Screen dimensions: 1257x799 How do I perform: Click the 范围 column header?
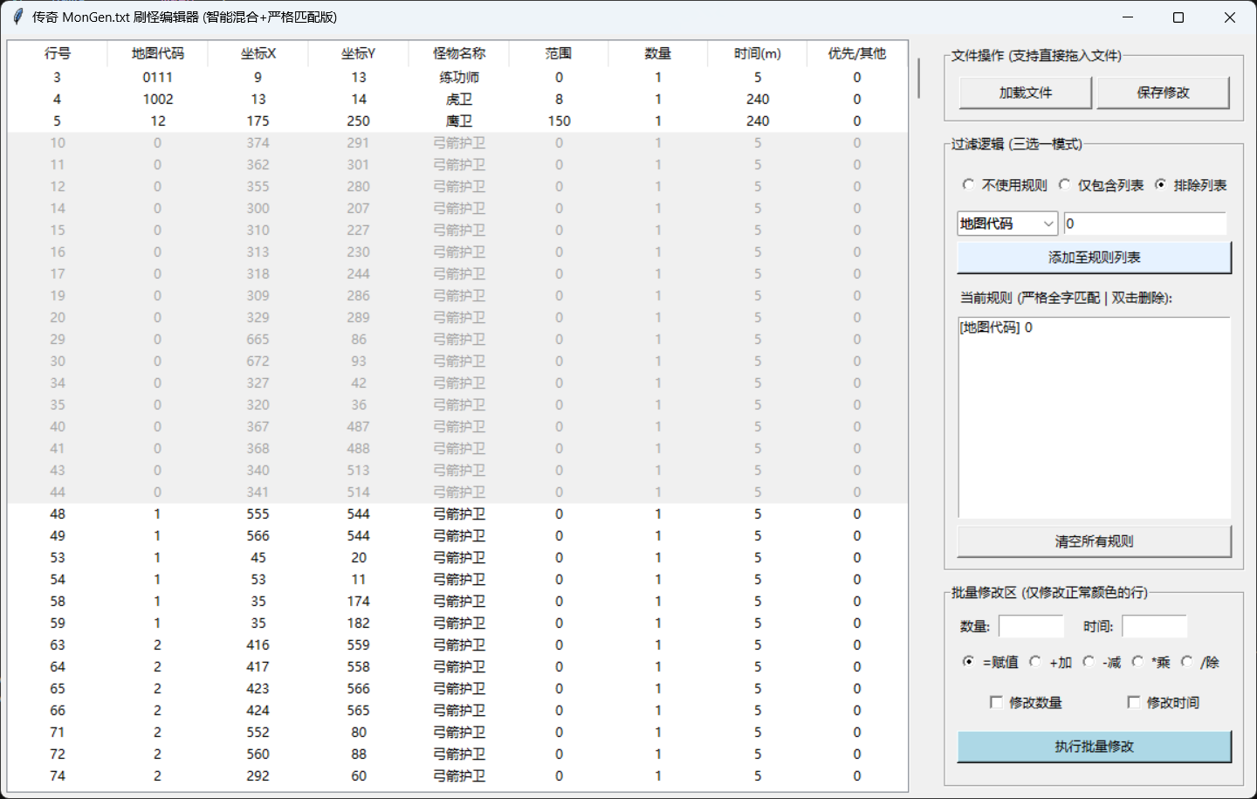point(558,53)
